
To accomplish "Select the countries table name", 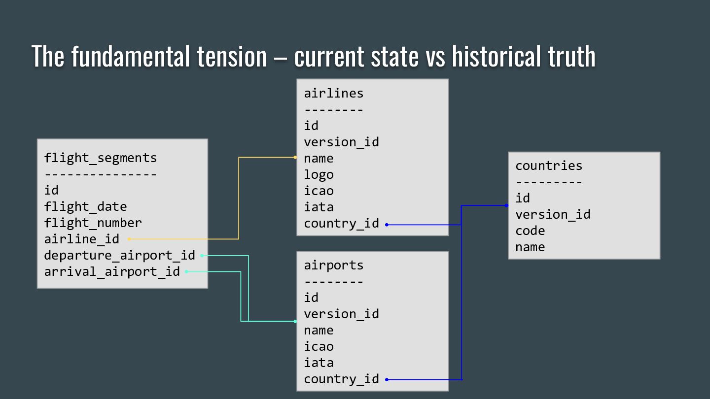I will (x=549, y=166).
